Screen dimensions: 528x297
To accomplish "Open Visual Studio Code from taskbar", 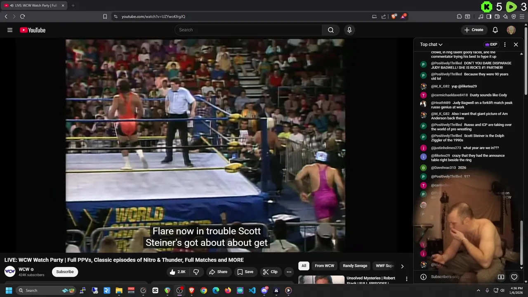I will (x=252, y=290).
